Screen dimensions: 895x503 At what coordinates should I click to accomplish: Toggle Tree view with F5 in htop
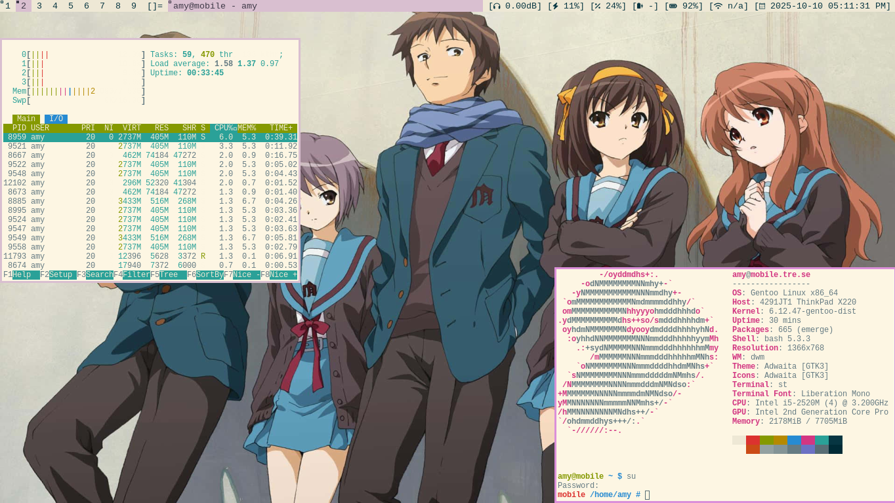tap(169, 275)
